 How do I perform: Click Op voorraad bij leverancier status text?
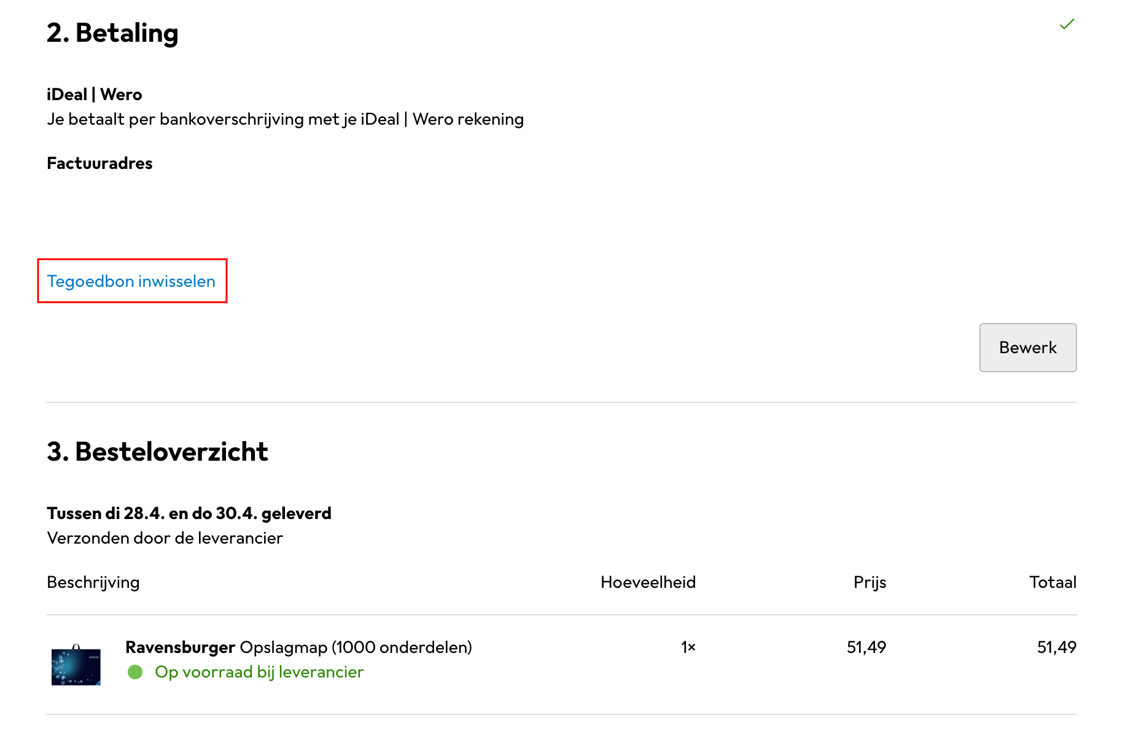click(259, 672)
